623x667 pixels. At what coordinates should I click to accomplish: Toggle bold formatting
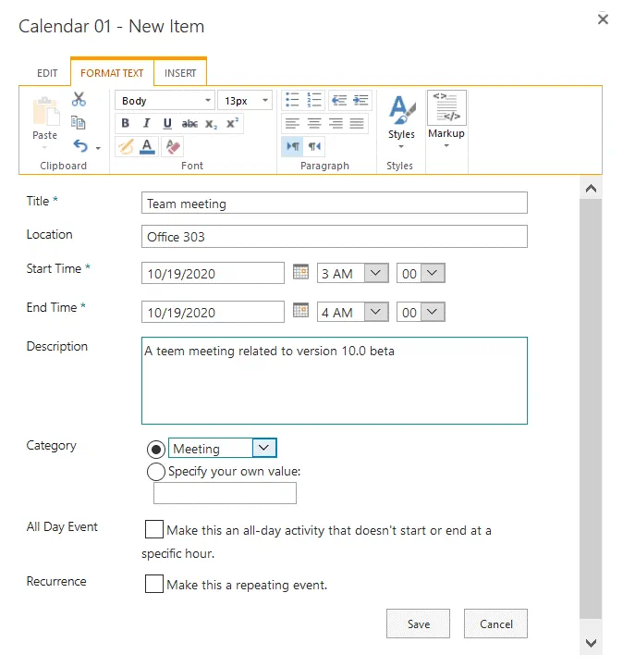tap(126, 124)
